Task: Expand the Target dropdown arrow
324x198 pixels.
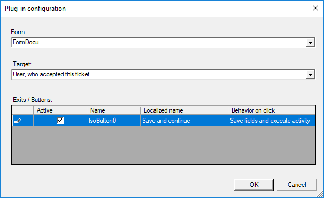Action: (x=310, y=75)
